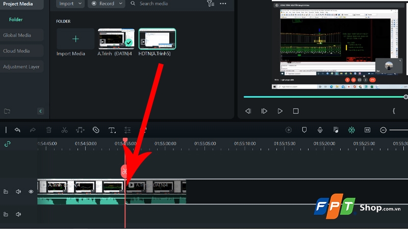The image size is (408, 229).
Task: Select the Adjustment Layer tab
Action: 21,67
